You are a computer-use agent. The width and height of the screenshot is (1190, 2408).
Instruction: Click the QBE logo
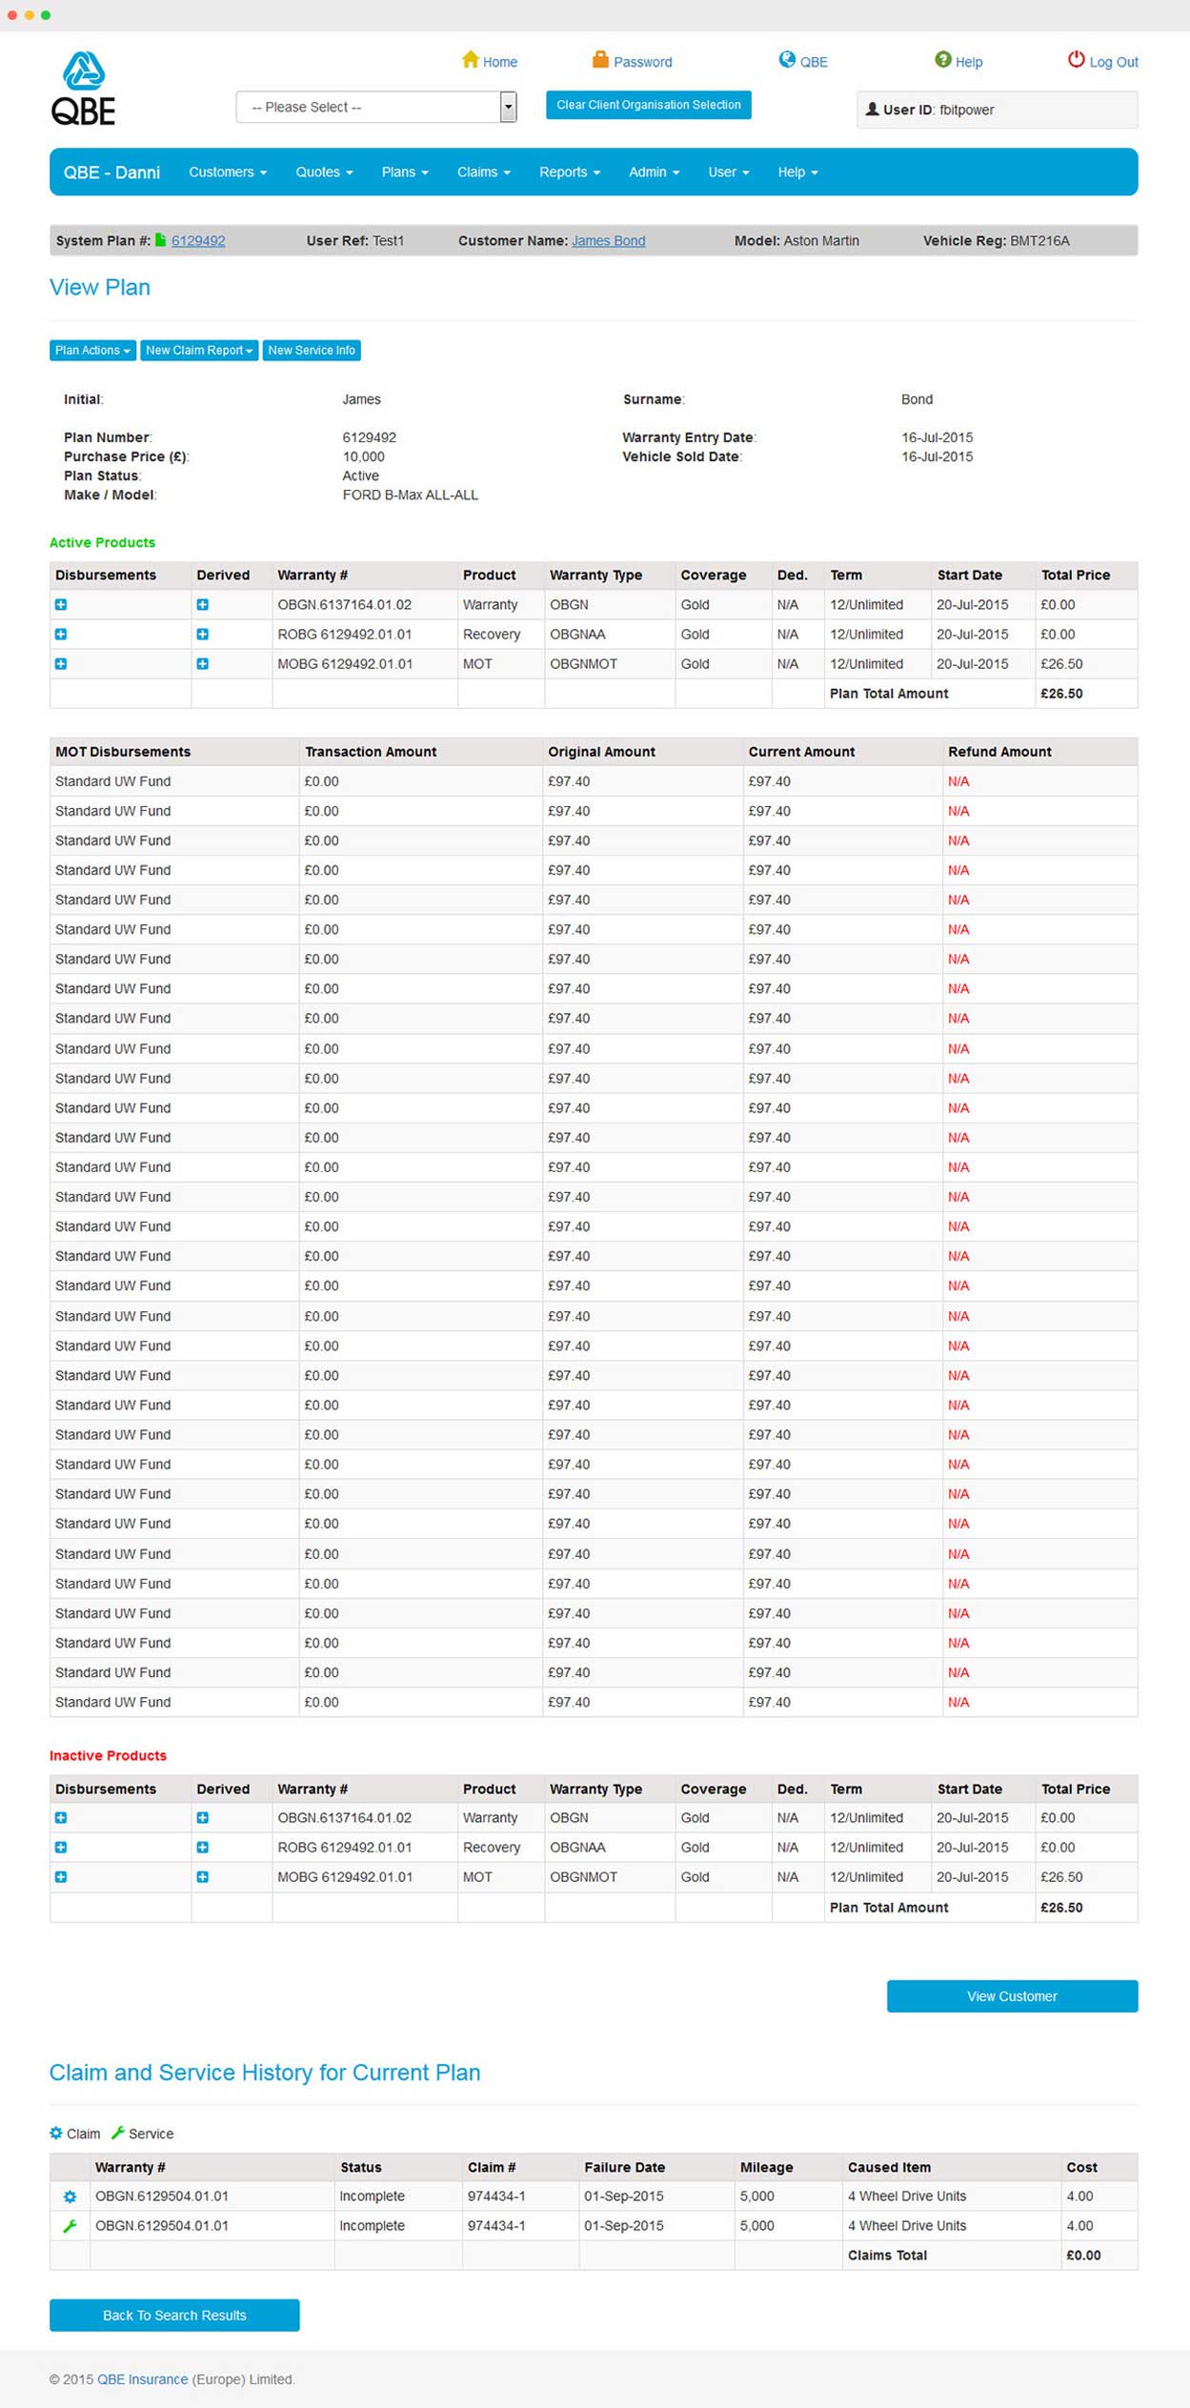coord(83,89)
